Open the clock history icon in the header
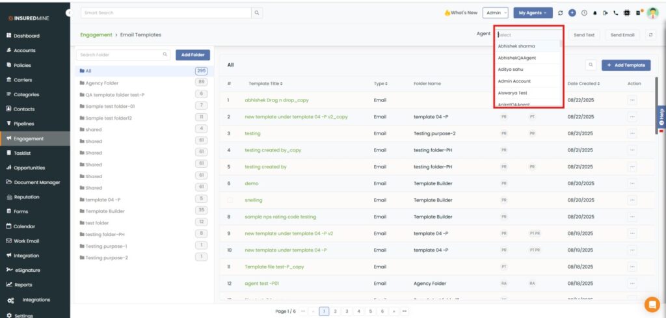Viewport: 666px width, 318px height. pyautogui.click(x=584, y=13)
